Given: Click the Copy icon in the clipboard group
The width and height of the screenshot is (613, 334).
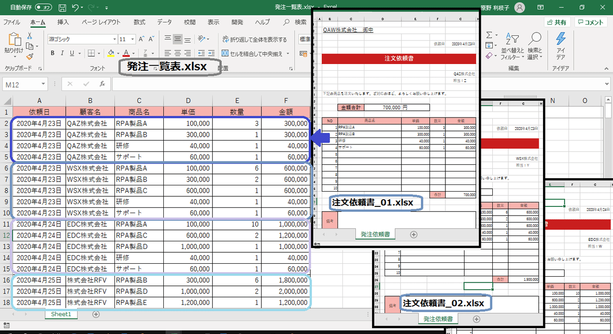Looking at the screenshot, I should tap(30, 46).
